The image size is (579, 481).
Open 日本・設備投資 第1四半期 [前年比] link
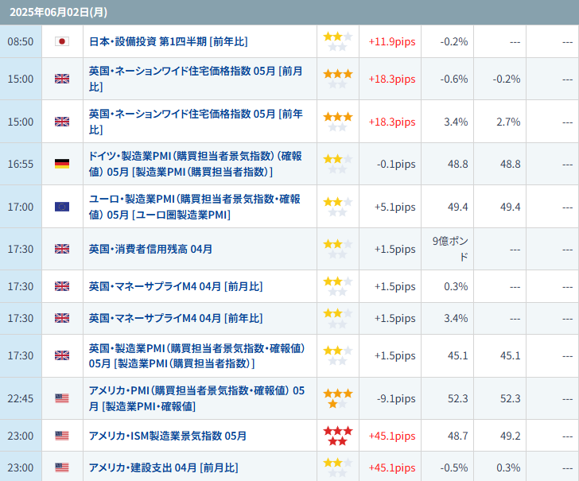[169, 41]
